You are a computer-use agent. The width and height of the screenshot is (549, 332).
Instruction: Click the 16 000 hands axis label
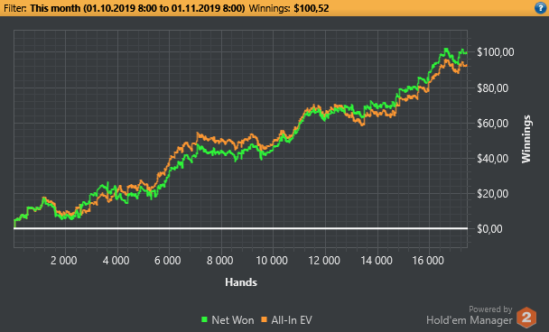(x=428, y=261)
